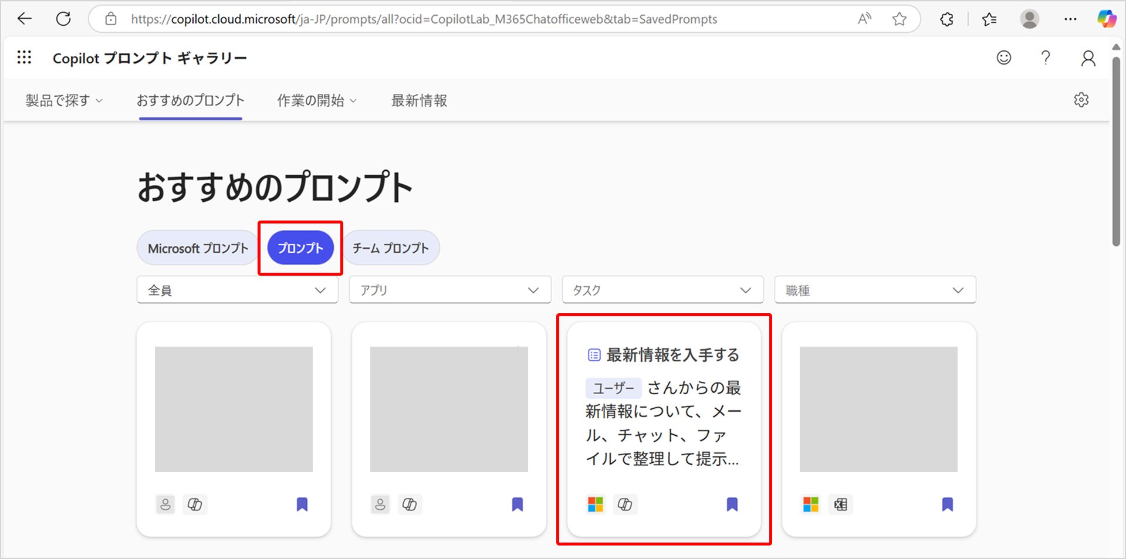Open the 職種 filter dropdown
Viewport: 1126px width, 559px height.
pos(874,290)
